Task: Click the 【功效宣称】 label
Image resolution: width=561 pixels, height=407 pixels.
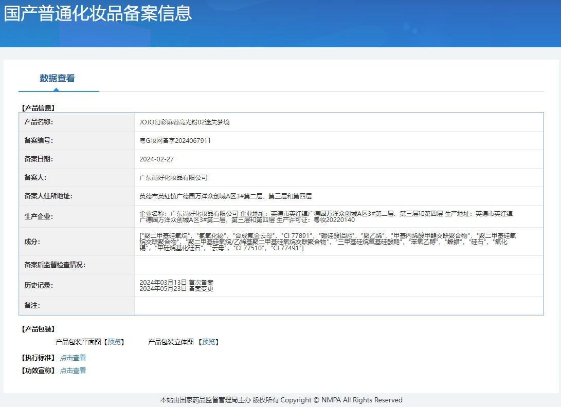Action: pos(38,371)
